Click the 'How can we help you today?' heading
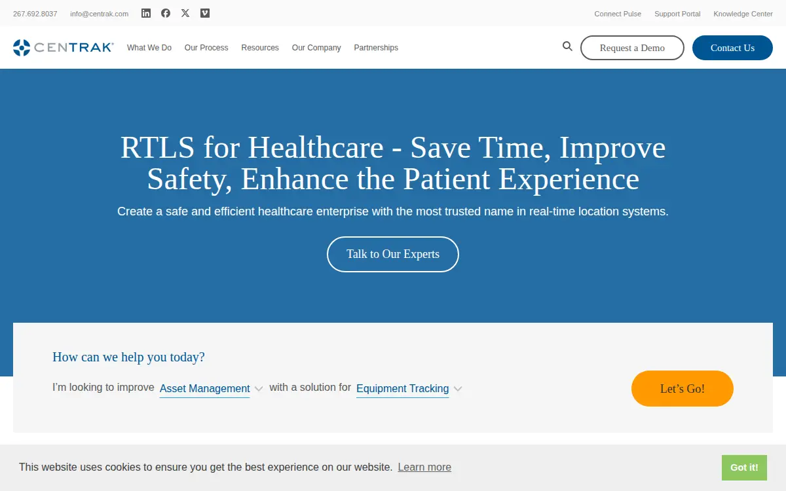This screenshot has width=786, height=491. (x=128, y=357)
